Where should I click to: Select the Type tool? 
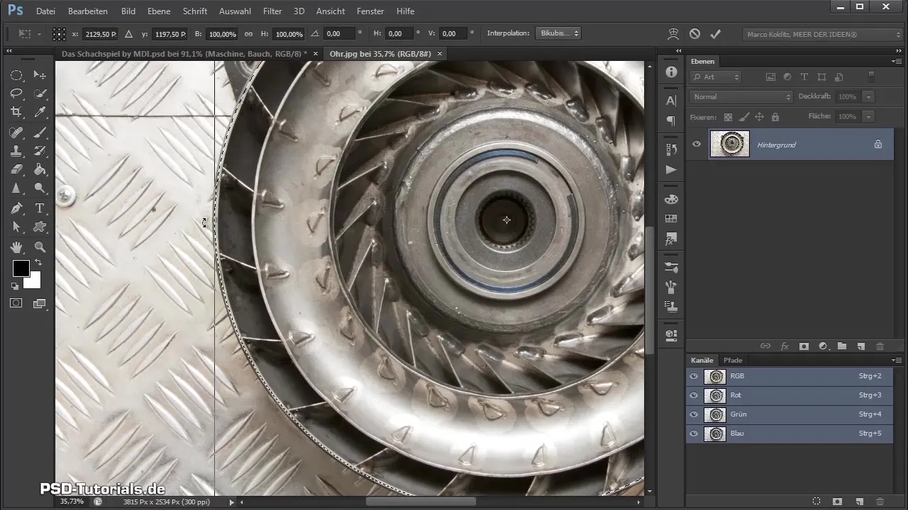tap(40, 208)
